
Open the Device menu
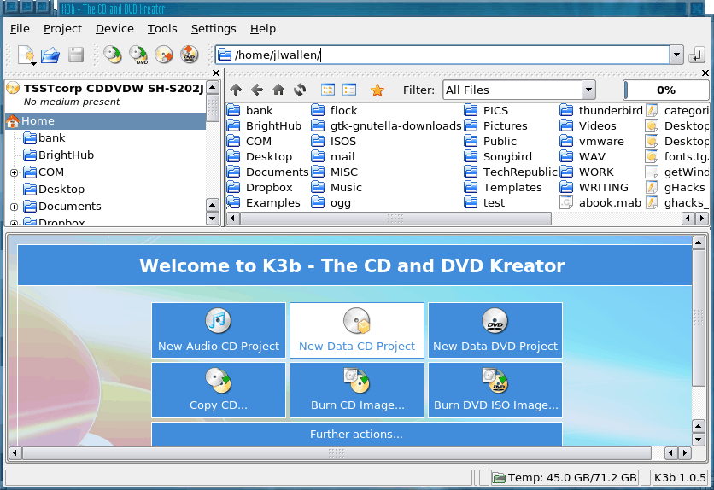(x=114, y=29)
